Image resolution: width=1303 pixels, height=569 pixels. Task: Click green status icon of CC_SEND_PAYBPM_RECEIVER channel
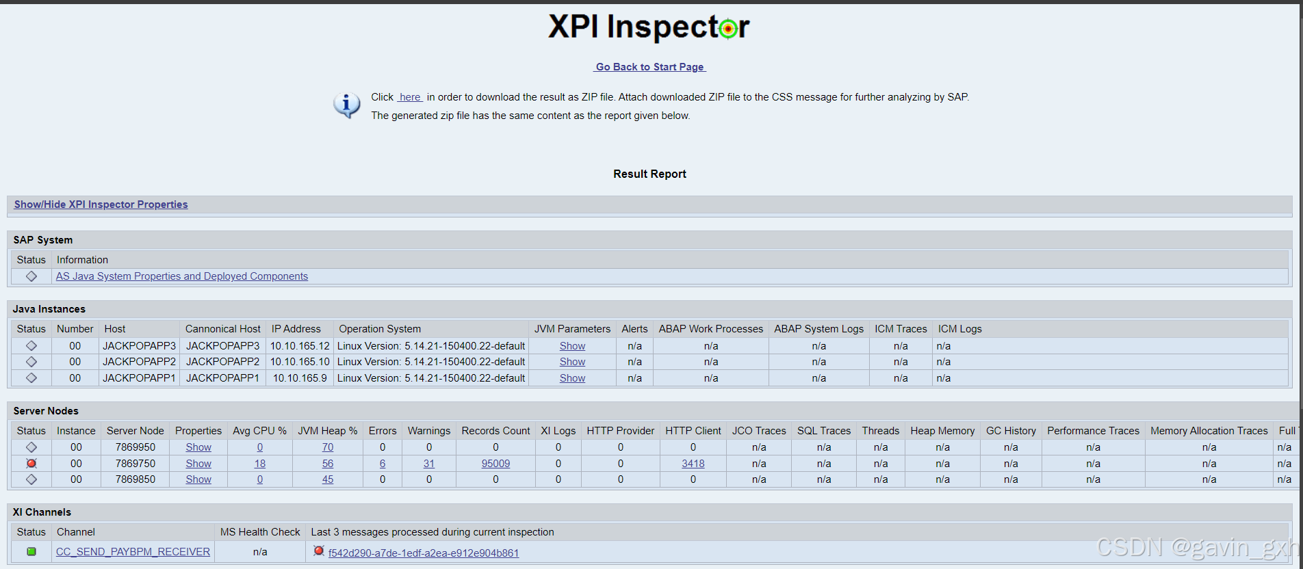tap(31, 551)
